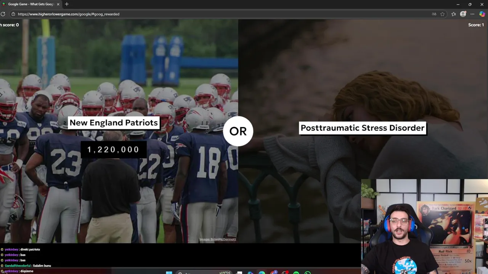This screenshot has width=488, height=274.
Task: Click chat message 'direkt patriots'
Action: [30, 250]
